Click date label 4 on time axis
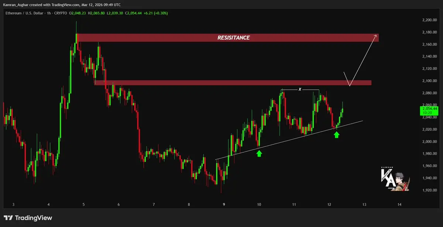The width and height of the screenshot is (443, 227). pos(48,204)
